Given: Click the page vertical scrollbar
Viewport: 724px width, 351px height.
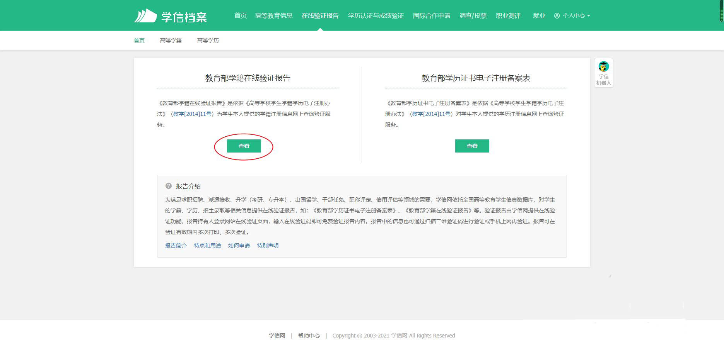Looking at the screenshot, I should point(721,11).
